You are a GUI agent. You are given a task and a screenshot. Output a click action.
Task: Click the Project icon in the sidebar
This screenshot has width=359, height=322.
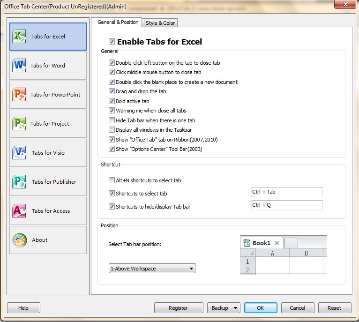[x=19, y=123]
